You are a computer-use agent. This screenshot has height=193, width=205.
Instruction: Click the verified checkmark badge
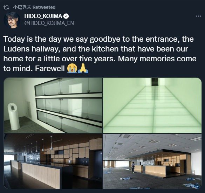click(x=66, y=16)
